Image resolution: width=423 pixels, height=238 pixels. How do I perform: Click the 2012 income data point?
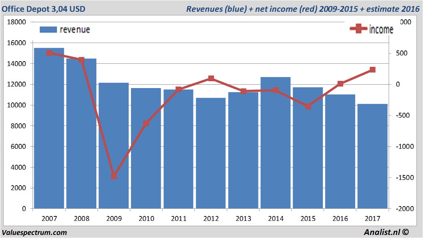click(211, 78)
